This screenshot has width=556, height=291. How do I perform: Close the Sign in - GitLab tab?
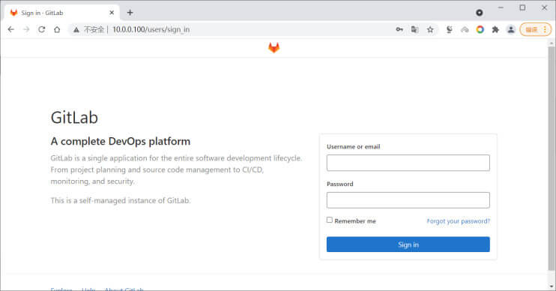pos(112,13)
